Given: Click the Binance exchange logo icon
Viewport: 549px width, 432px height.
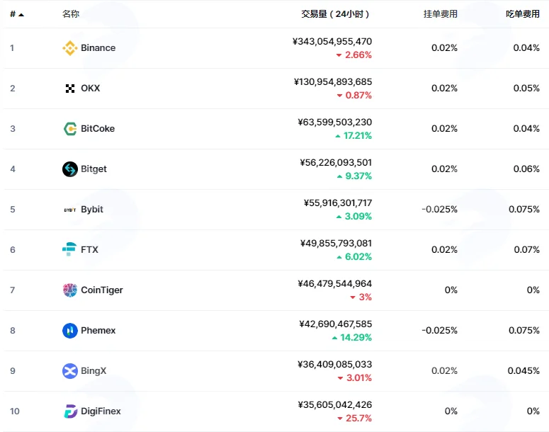Looking at the screenshot, I should [x=70, y=48].
